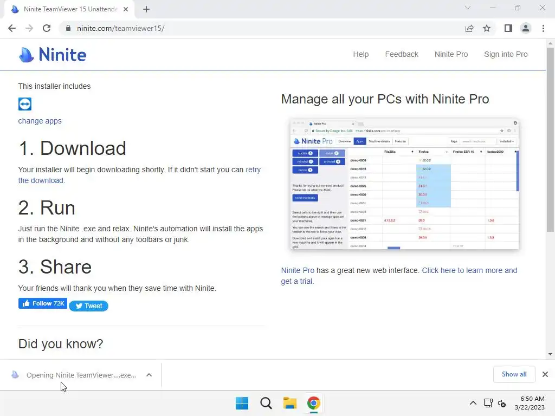Click 'This installer includes' text
The height and width of the screenshot is (416, 555).
click(x=55, y=86)
